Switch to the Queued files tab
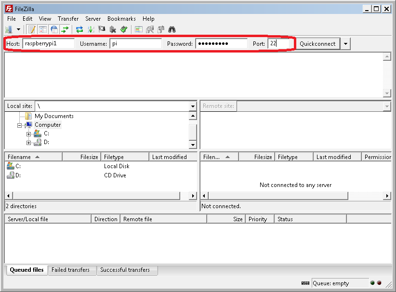This screenshot has height=292, width=396. coord(27,270)
